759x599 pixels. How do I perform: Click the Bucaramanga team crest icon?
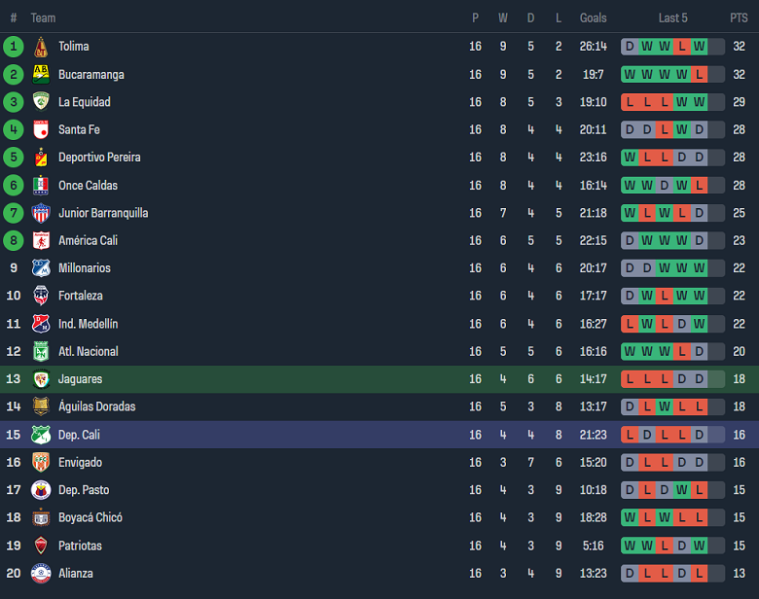coord(41,74)
